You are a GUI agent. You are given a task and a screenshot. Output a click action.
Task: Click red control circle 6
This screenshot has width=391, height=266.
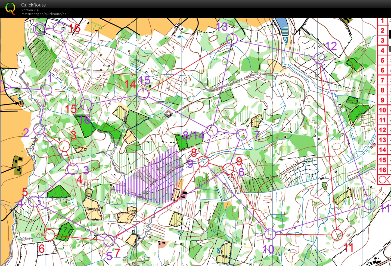click(x=49, y=235)
